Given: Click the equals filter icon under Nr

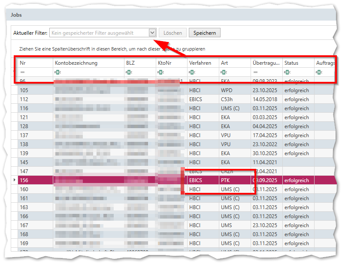Looking at the screenshot, I should click(22, 72).
